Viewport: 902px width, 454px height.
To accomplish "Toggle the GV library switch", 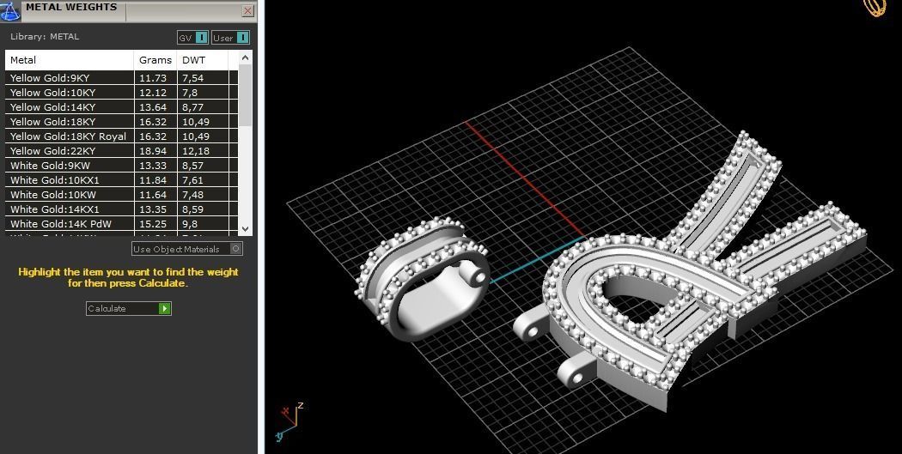I will 192,38.
